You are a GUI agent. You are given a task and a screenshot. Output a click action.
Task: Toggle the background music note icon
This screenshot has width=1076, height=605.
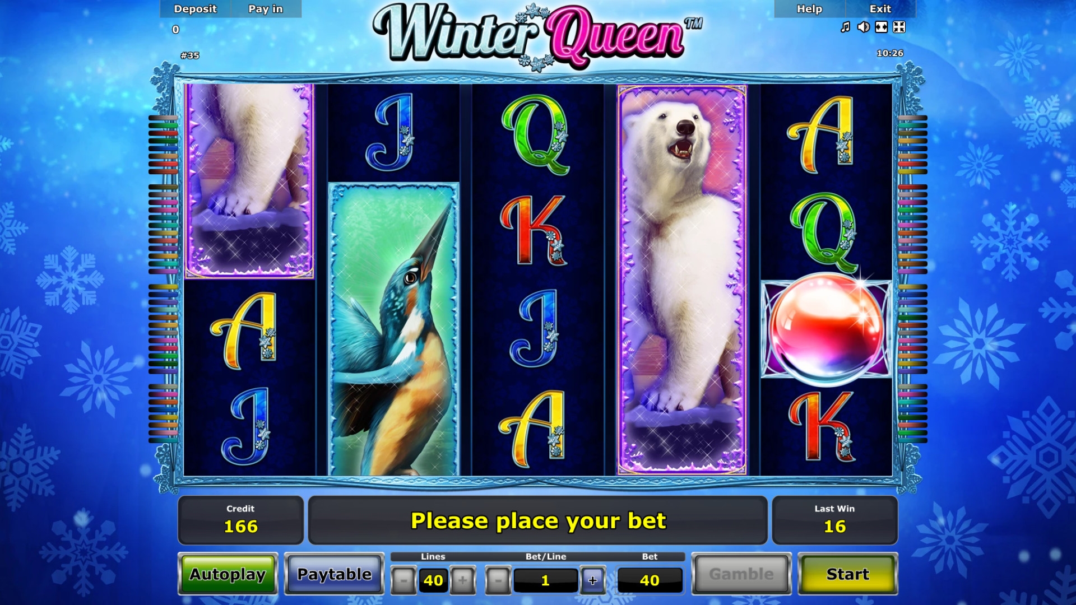point(846,27)
